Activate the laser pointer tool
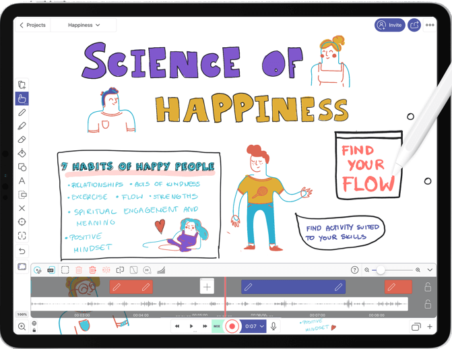This screenshot has width=452, height=349. [x=22, y=222]
